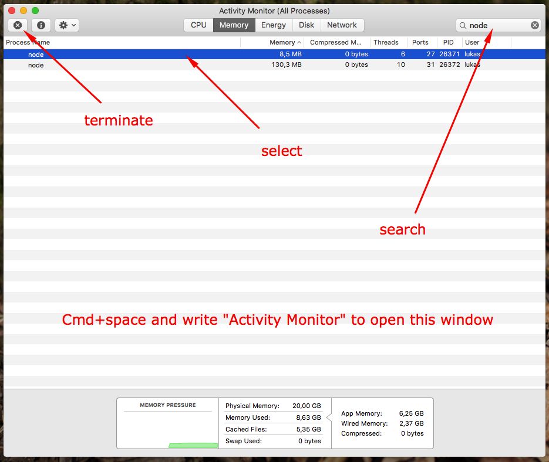Switch to the Energy tab
Viewport: 549px width, 462px height.
tap(274, 25)
